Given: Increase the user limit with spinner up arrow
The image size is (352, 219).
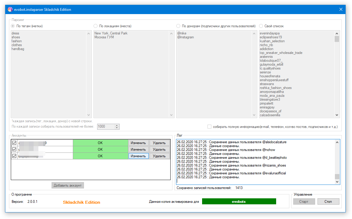Looking at the screenshot, I should pyautogui.click(x=117, y=125).
